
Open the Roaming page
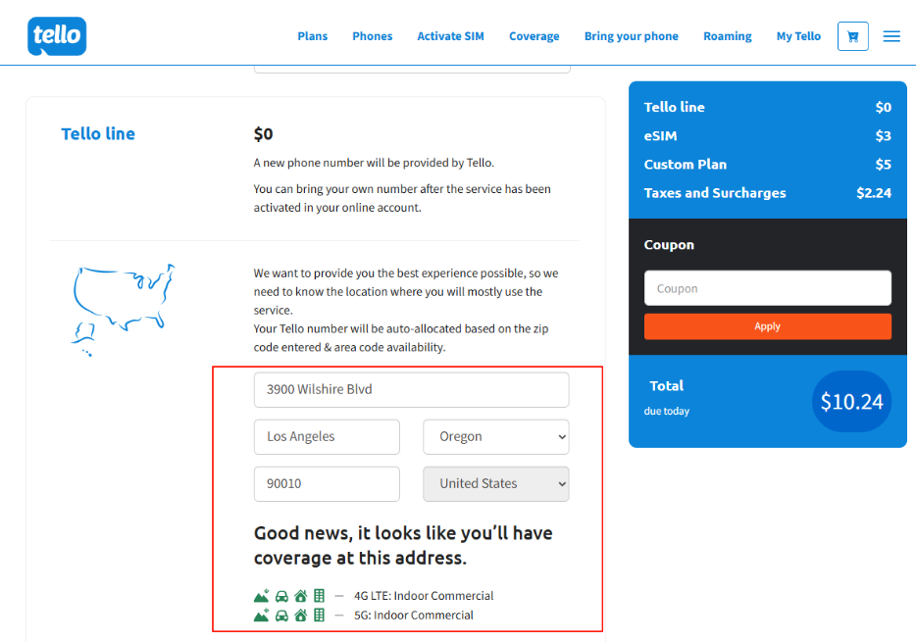click(x=728, y=36)
